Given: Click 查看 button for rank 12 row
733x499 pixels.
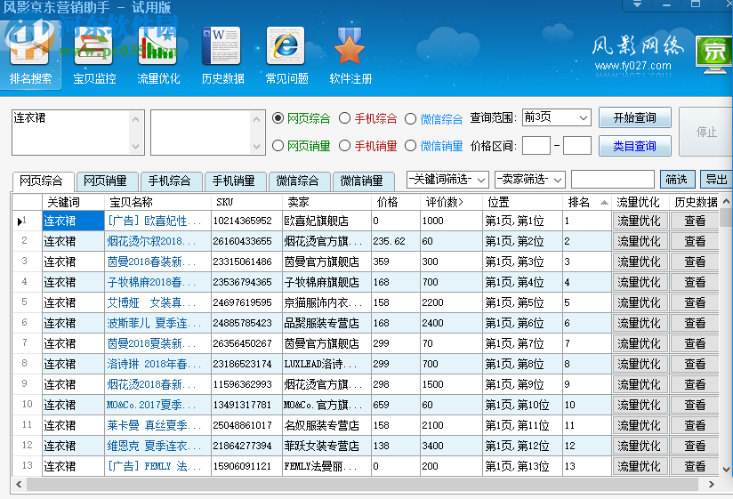Looking at the screenshot, I should [x=695, y=447].
